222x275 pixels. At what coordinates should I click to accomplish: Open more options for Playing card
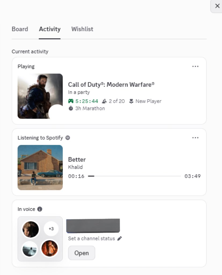pyautogui.click(x=195, y=67)
